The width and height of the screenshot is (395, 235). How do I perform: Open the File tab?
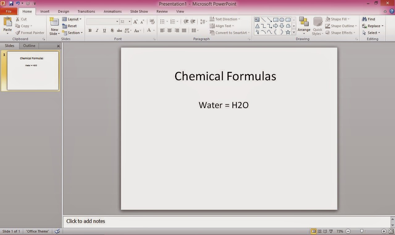[9, 11]
